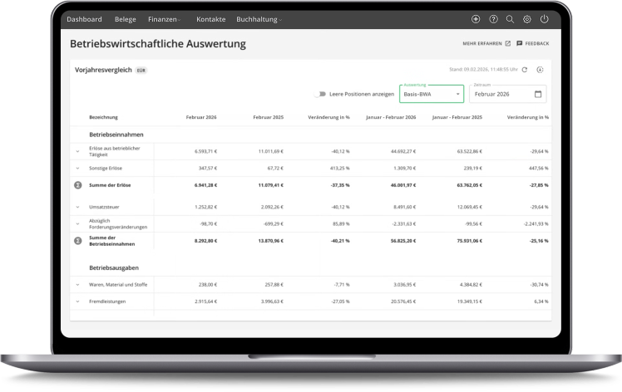
Task: Open the Auswertung Basis-BWA dropdown
Action: 431,94
